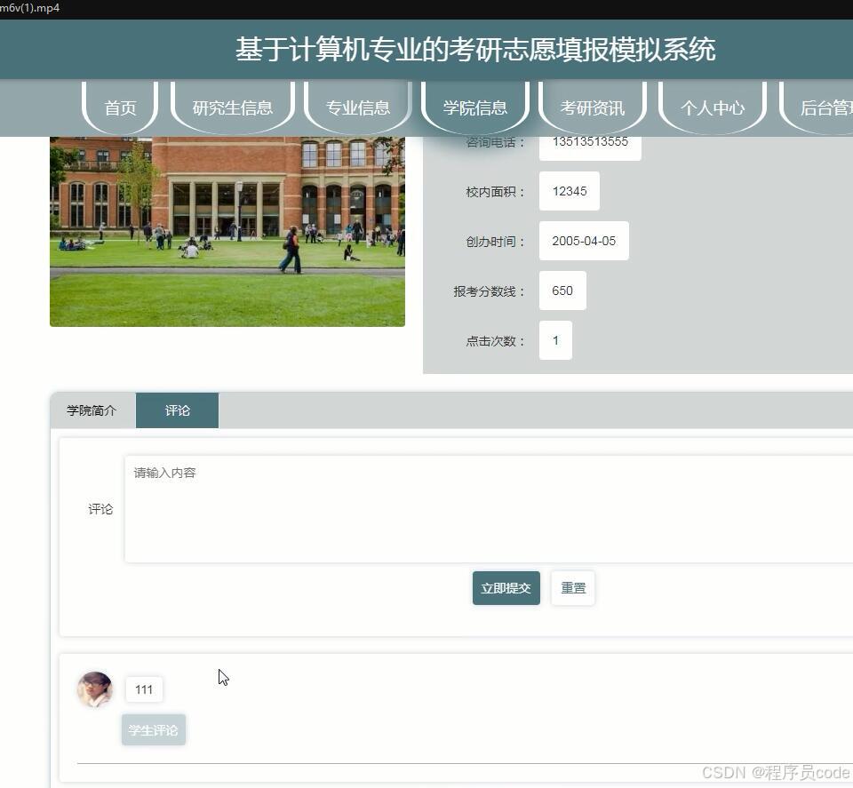
Task: Reset the comment form with 重置
Action: (x=572, y=587)
